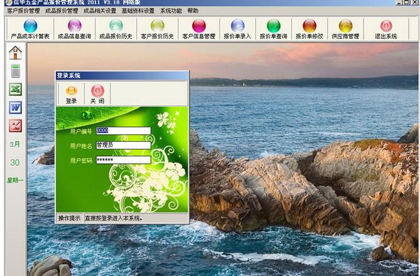Click the 用户姓名 input field
Image resolution: width=420 pixels, height=276 pixels.
click(124, 146)
